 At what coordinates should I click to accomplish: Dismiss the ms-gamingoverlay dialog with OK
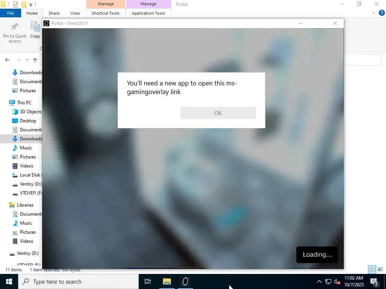click(x=218, y=113)
